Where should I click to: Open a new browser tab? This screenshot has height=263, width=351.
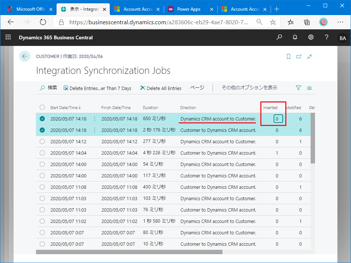pos(277,9)
